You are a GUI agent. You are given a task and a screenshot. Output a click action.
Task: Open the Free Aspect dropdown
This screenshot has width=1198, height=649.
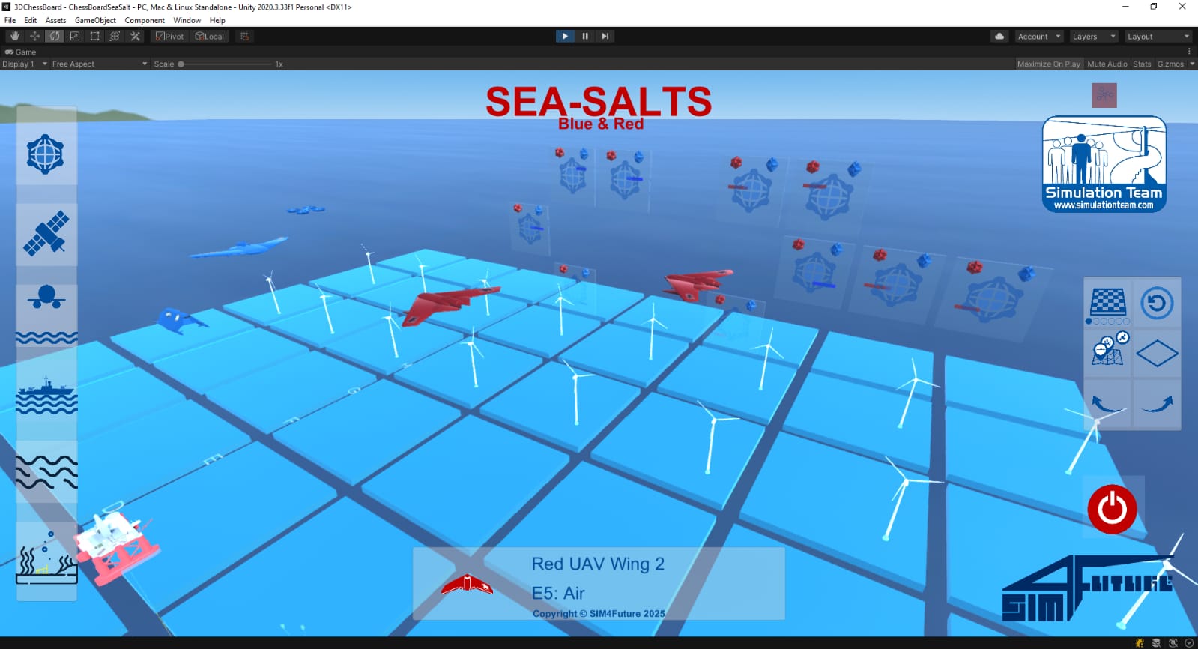click(99, 64)
